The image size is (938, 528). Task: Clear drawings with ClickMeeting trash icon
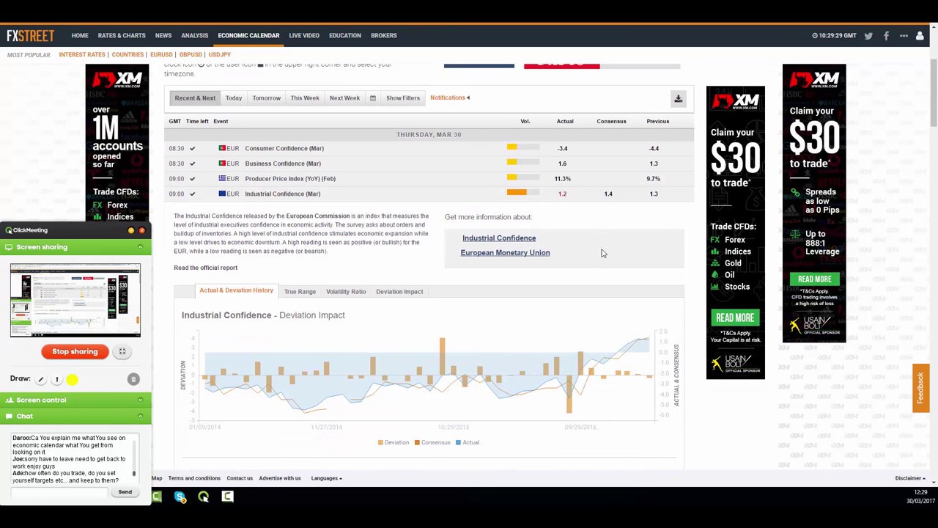pos(133,379)
